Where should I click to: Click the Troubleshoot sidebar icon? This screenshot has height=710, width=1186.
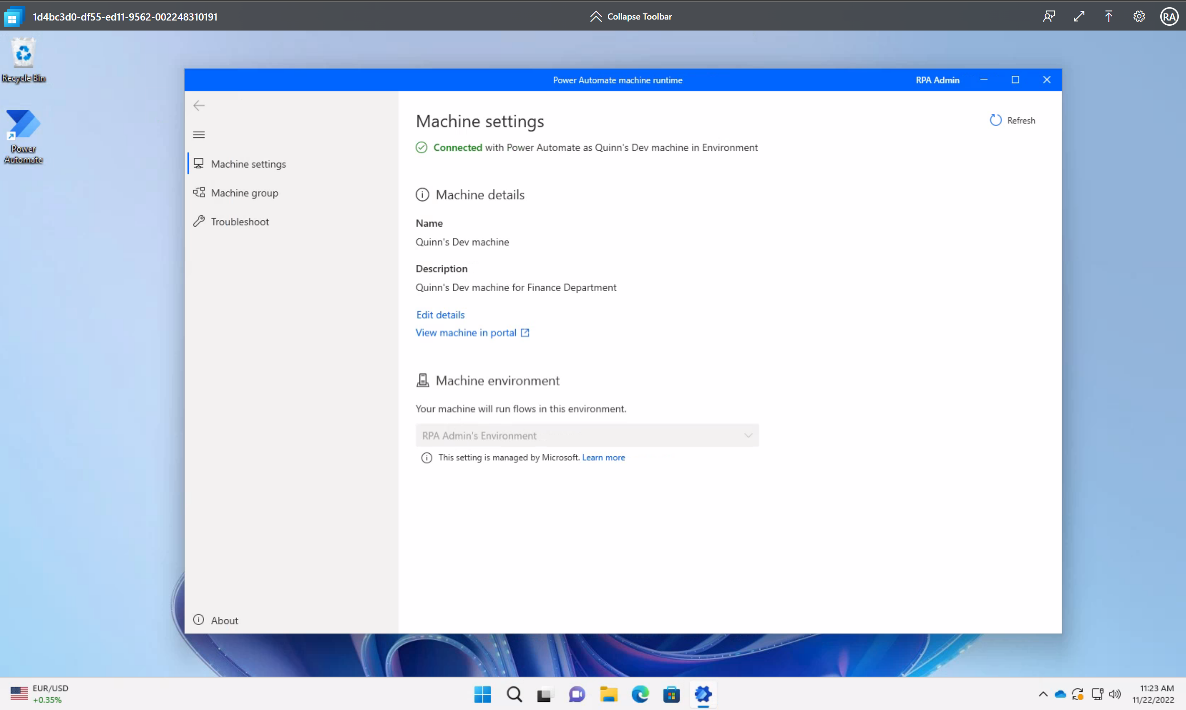tap(198, 221)
